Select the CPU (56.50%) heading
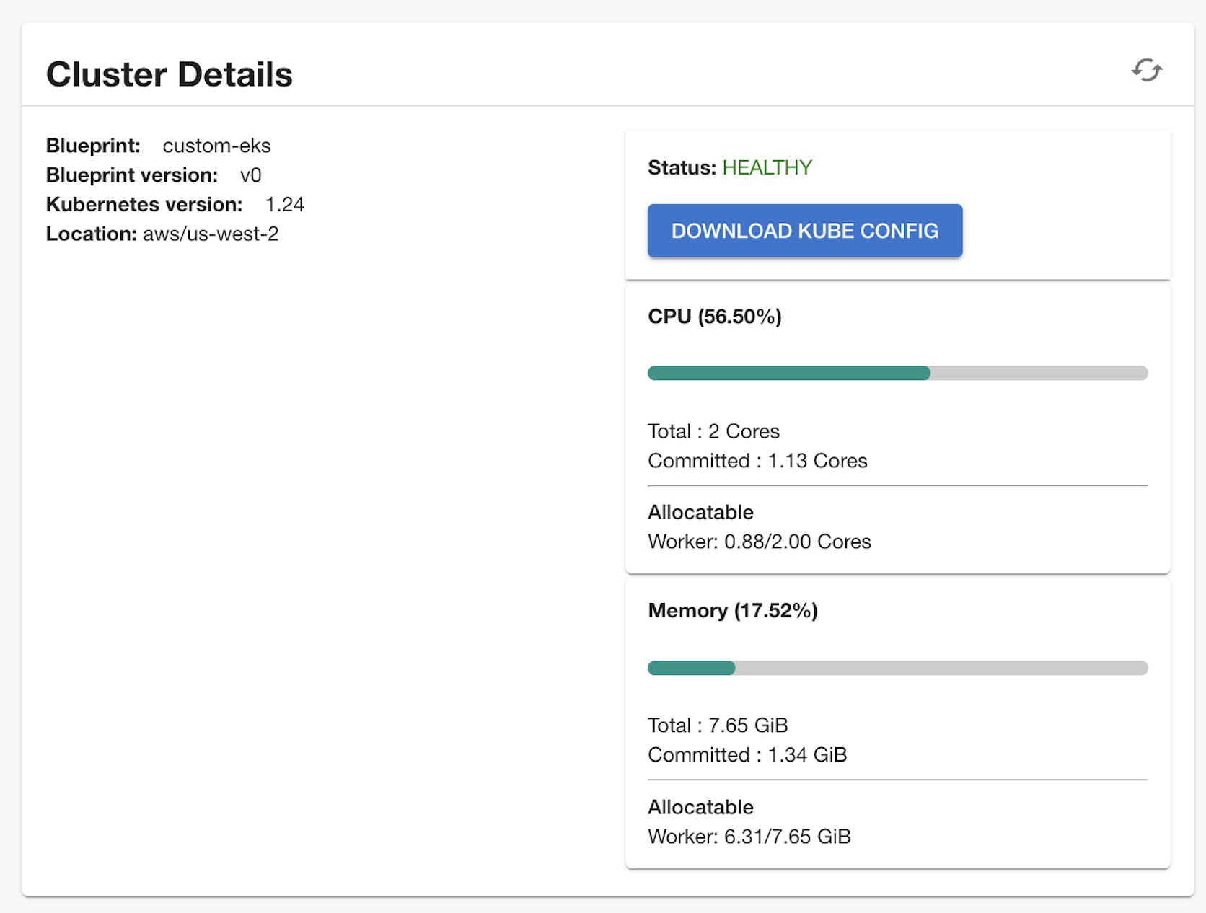Image resolution: width=1206 pixels, height=913 pixels. [x=714, y=317]
